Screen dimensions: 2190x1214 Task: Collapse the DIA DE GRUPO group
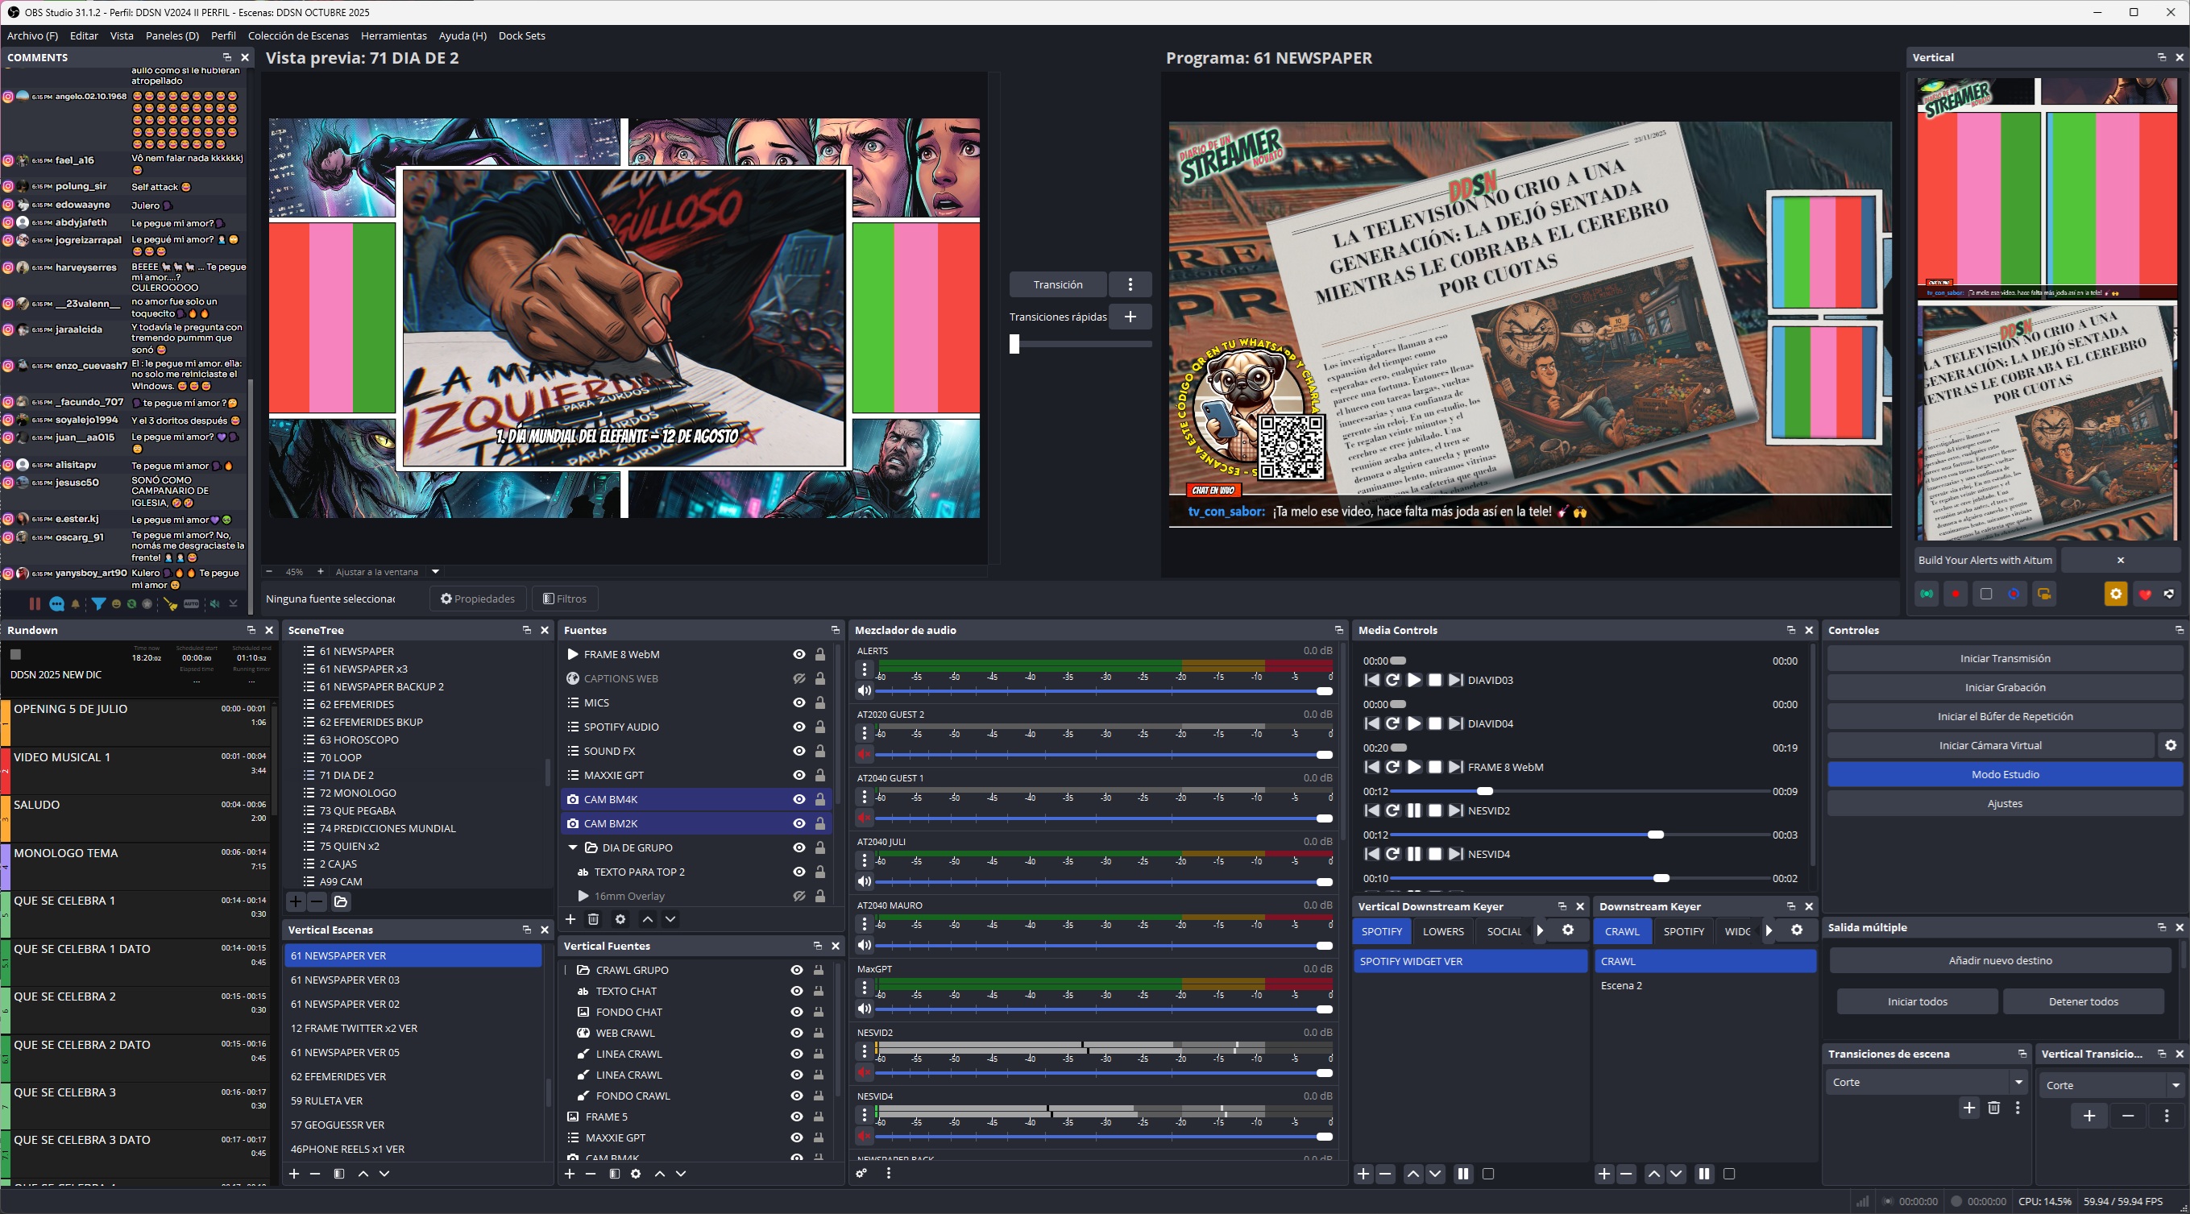click(x=573, y=848)
